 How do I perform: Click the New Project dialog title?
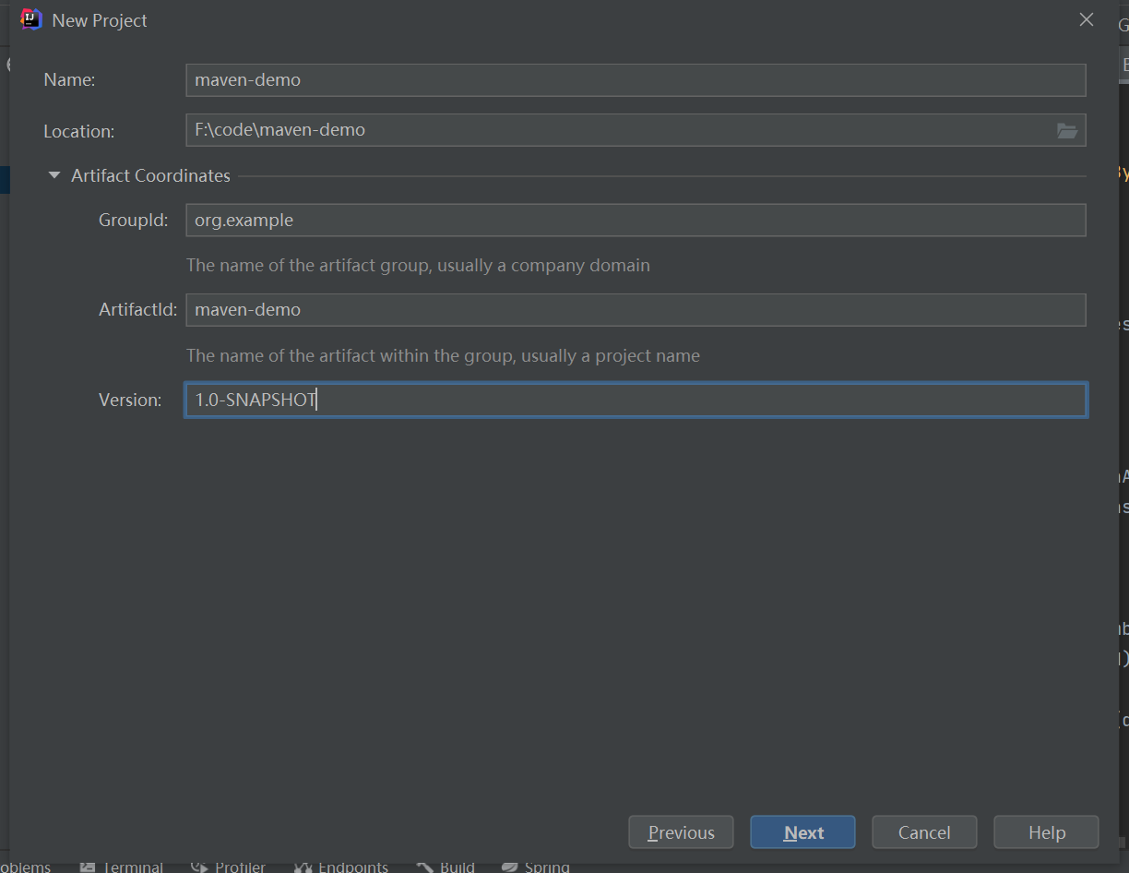[x=100, y=19]
